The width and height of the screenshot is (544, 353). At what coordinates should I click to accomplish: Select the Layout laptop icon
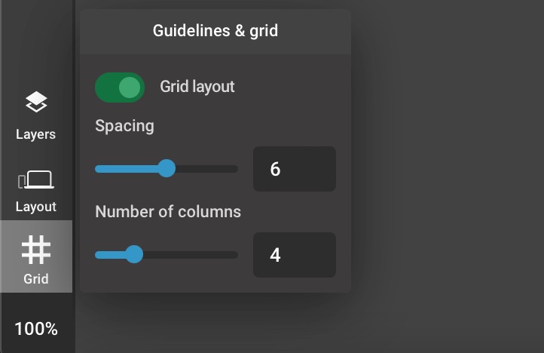click(x=40, y=180)
